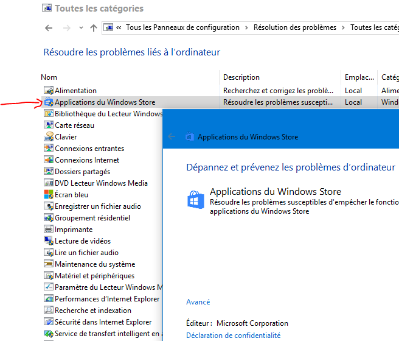The height and width of the screenshot is (341, 399).
Task: Sort by the Nom column header
Action: coord(49,77)
